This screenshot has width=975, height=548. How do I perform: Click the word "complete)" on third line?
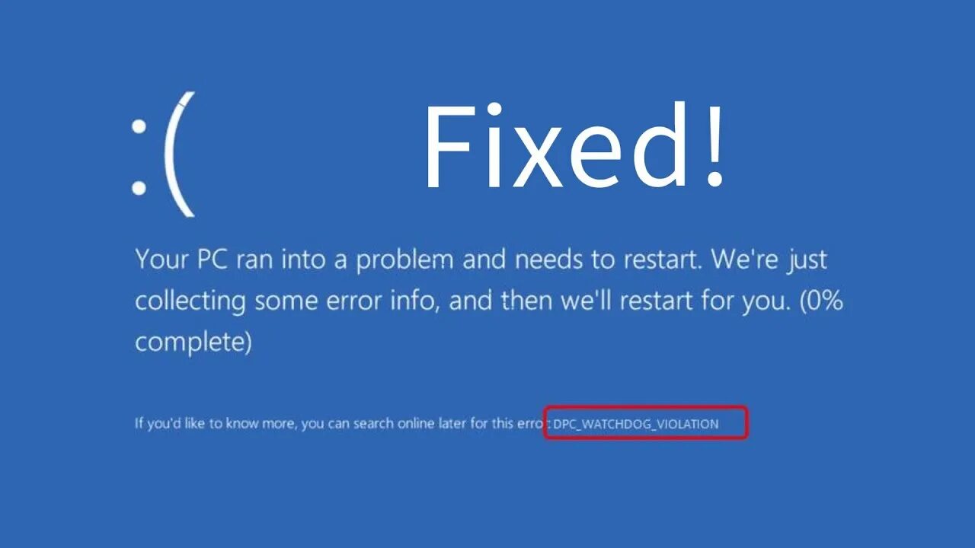click(193, 343)
